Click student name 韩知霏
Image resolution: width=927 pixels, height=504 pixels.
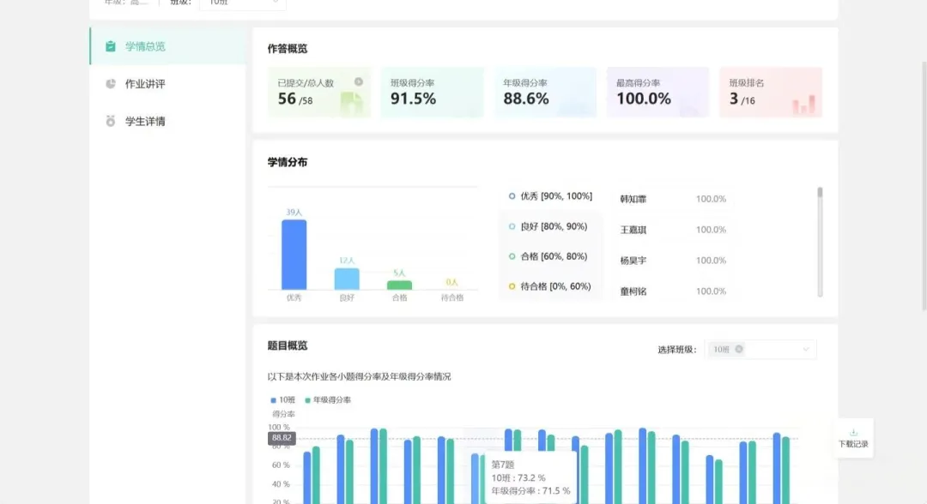(x=633, y=199)
